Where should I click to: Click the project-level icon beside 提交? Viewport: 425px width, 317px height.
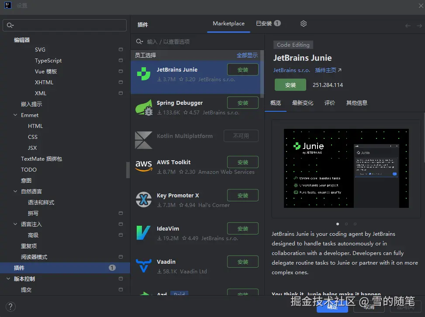[x=121, y=289]
